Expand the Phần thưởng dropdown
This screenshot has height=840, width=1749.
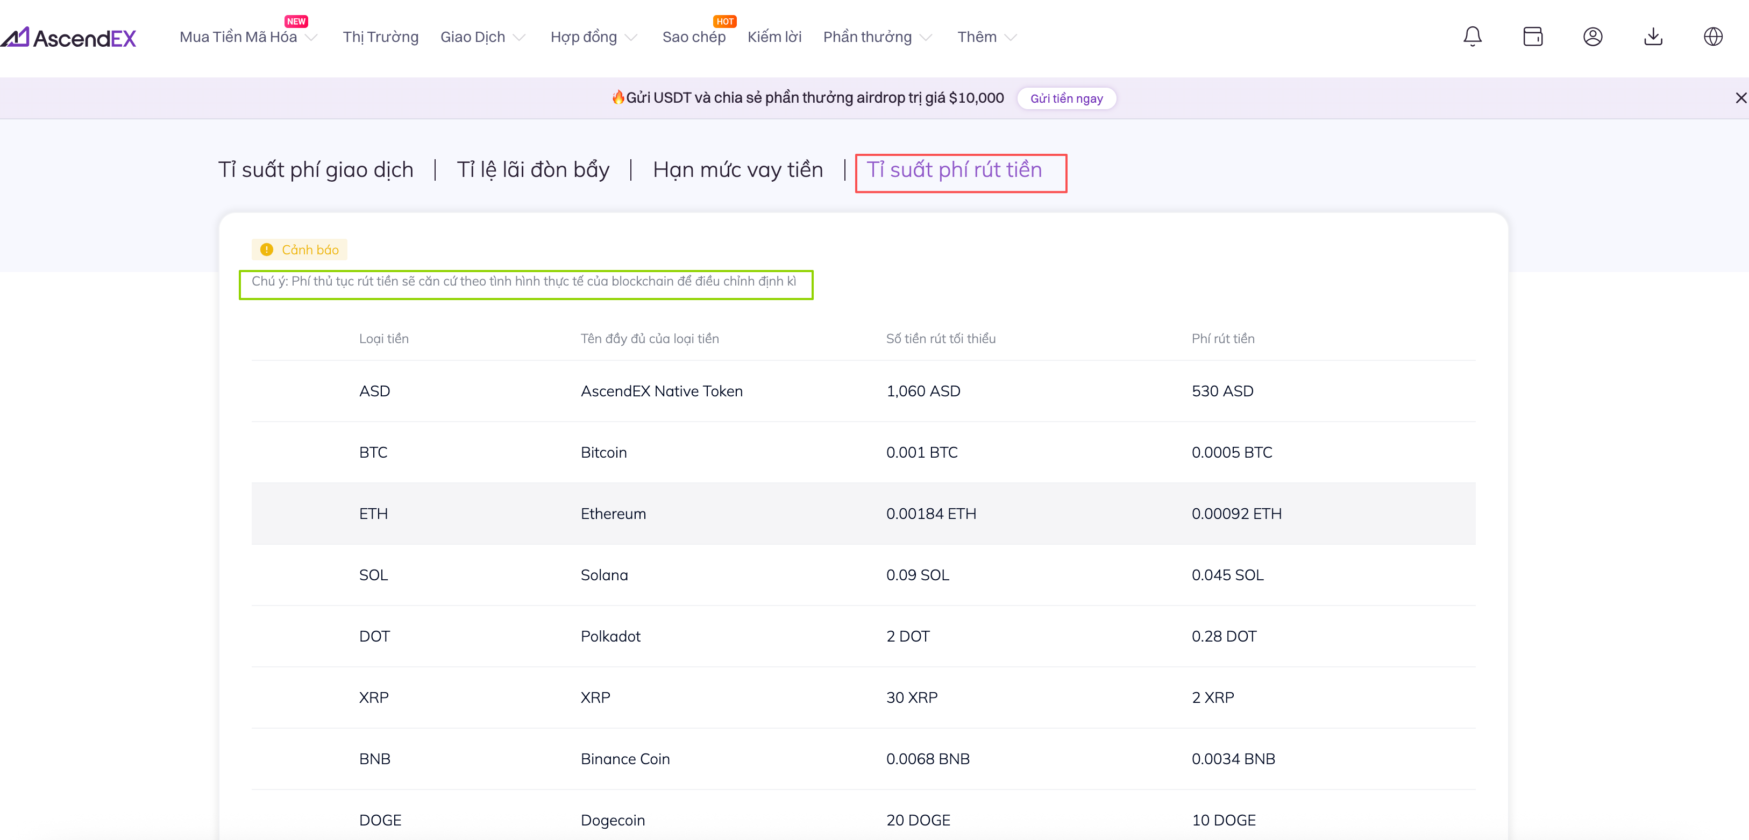[x=877, y=37]
